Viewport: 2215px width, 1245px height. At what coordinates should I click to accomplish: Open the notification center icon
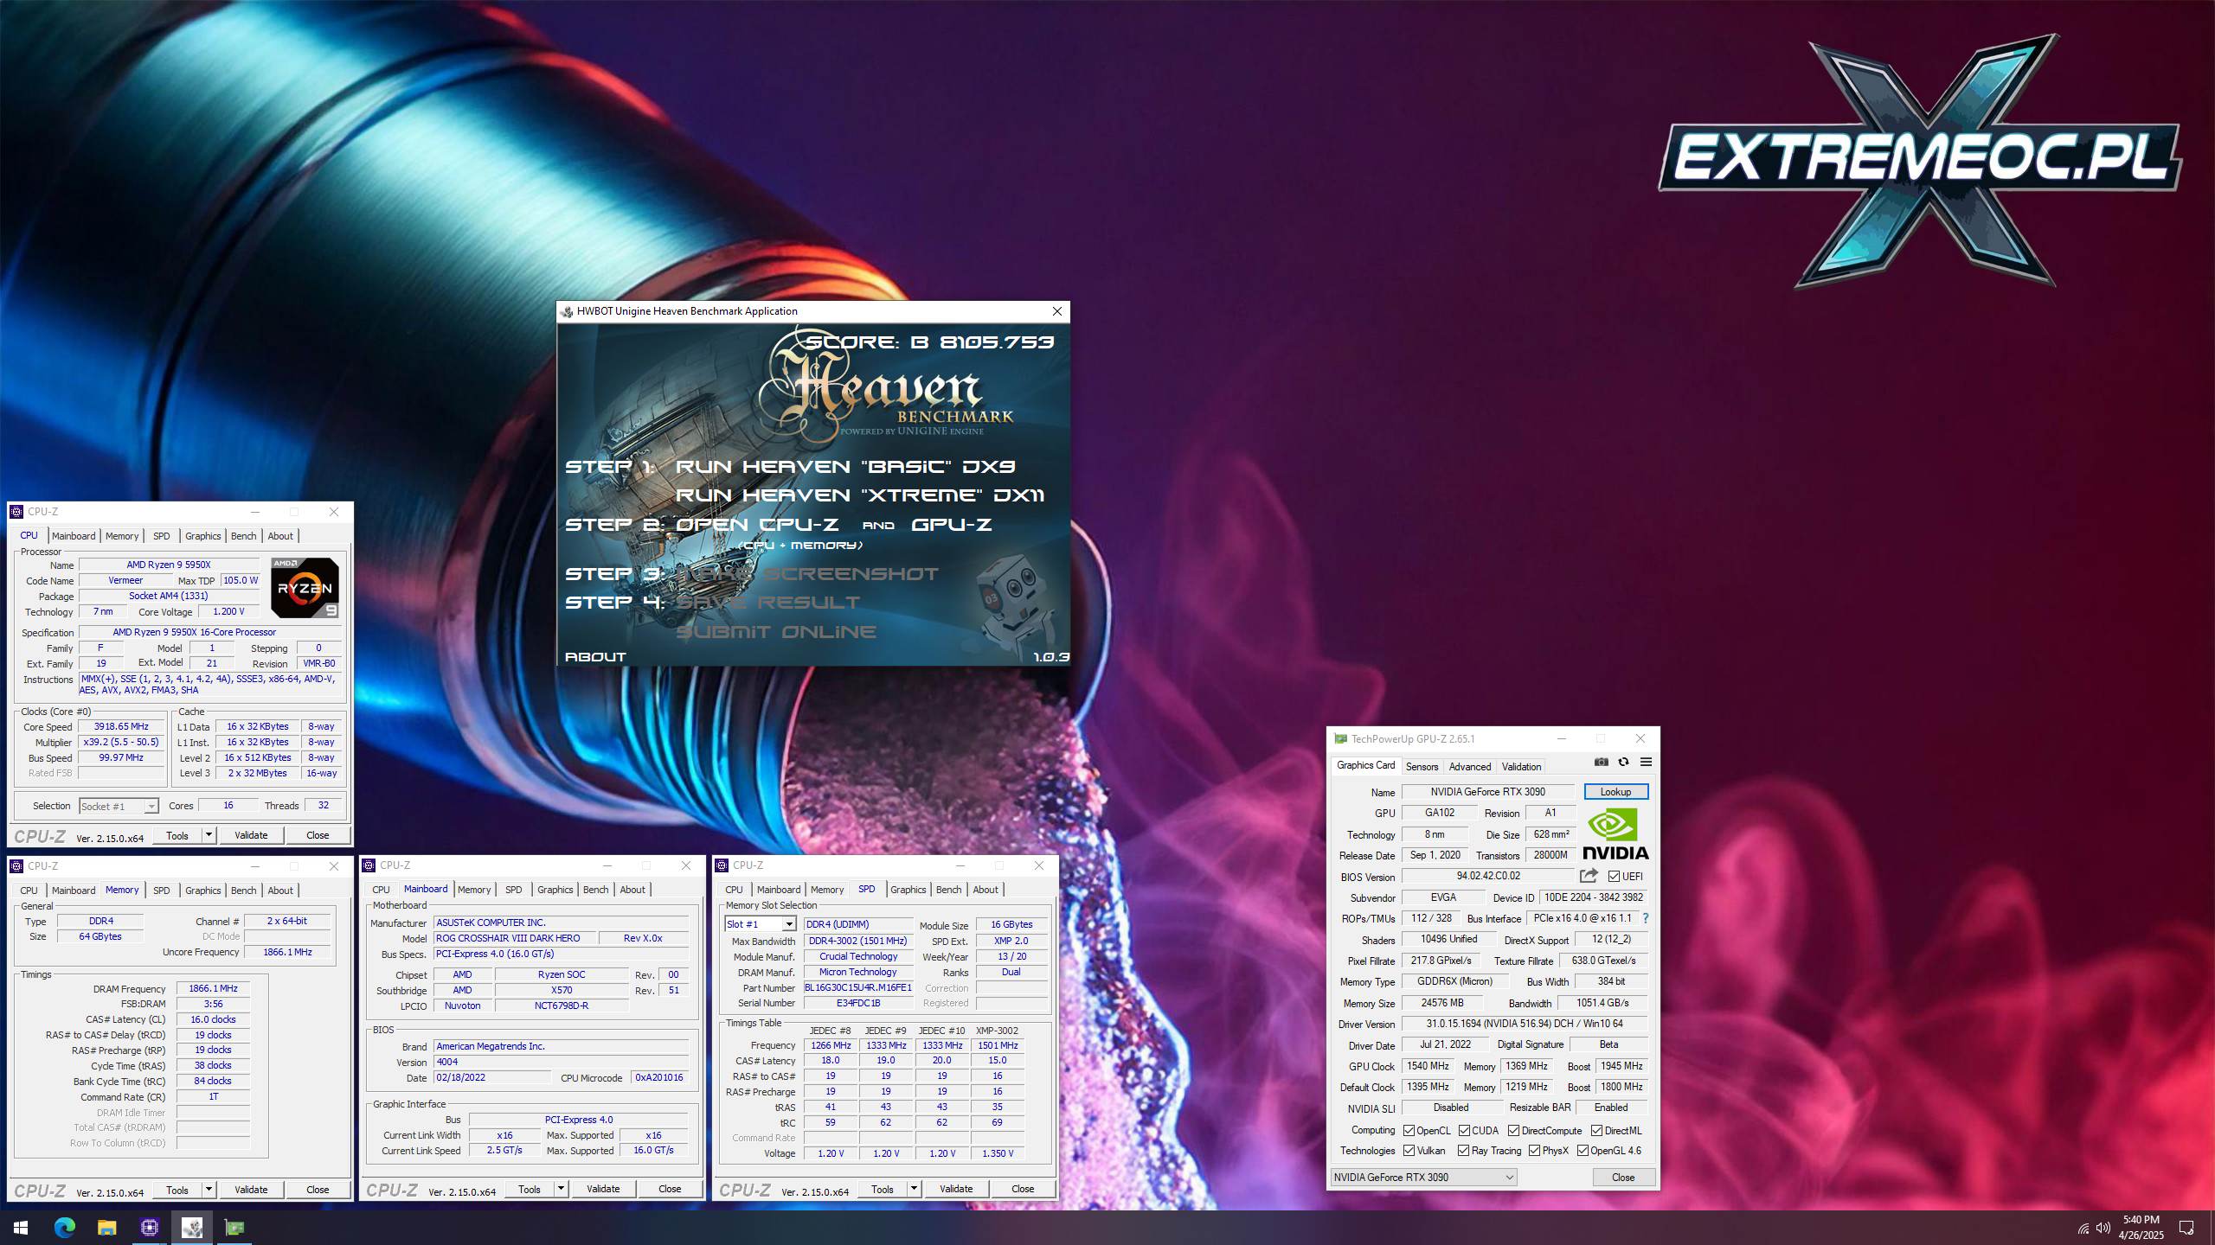point(2186,1228)
